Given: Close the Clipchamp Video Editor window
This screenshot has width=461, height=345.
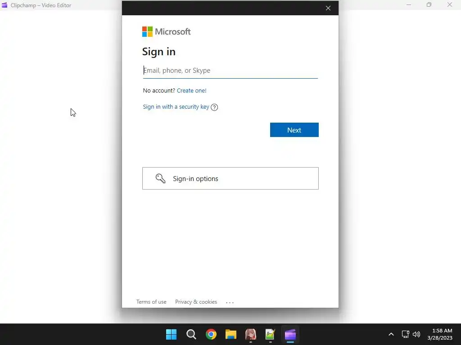Looking at the screenshot, I should (x=450, y=4).
